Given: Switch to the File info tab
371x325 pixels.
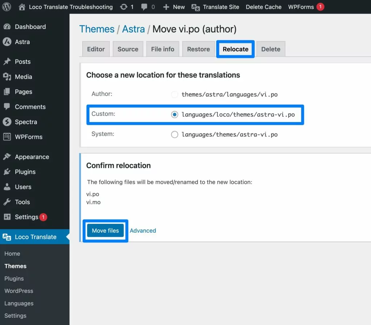Looking at the screenshot, I should coord(162,49).
